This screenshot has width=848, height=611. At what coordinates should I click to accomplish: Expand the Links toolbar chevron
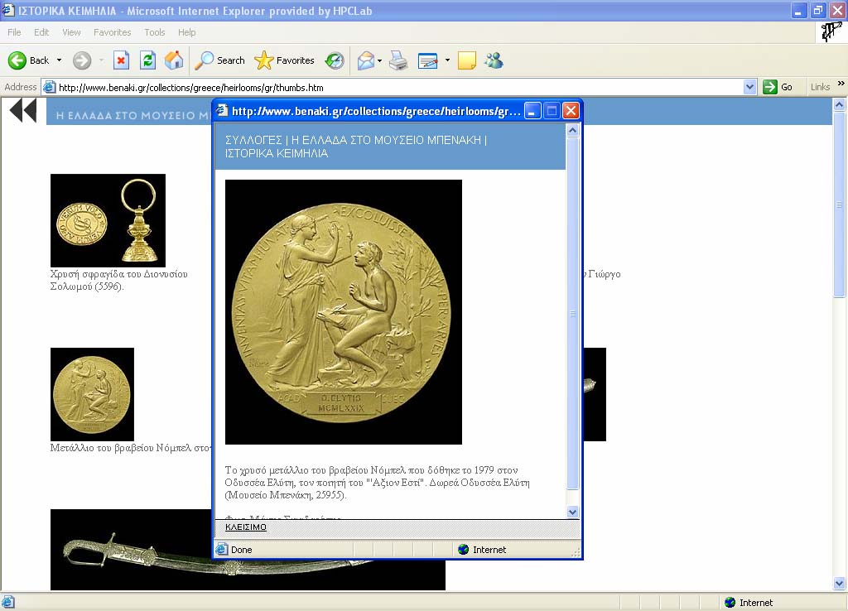click(841, 84)
